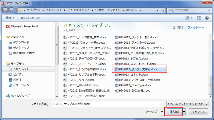Viewport: 214px width, 120px height.
Task: Click the ファイル名 input field
Action: pyautogui.click(x=107, y=104)
